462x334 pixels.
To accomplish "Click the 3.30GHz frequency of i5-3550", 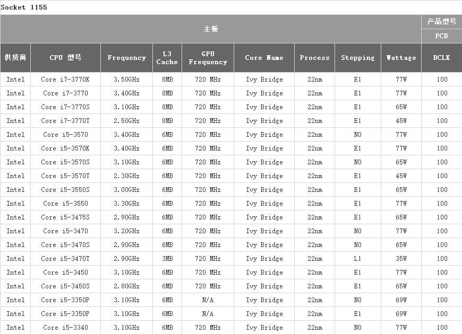I will (x=127, y=204).
